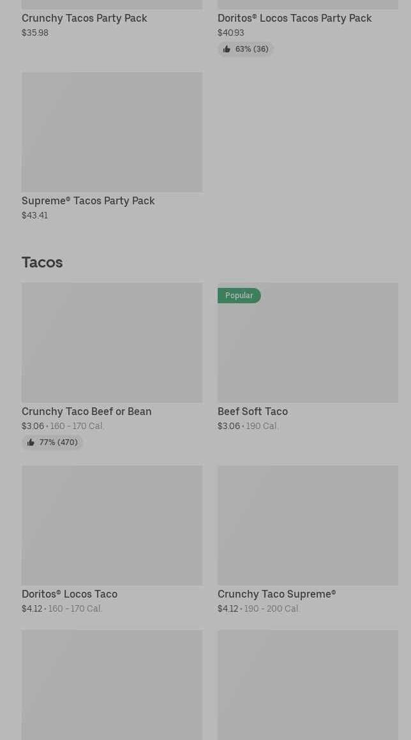Open Supreme Tacos Party Pack image
This screenshot has height=740, width=411.
112,132
